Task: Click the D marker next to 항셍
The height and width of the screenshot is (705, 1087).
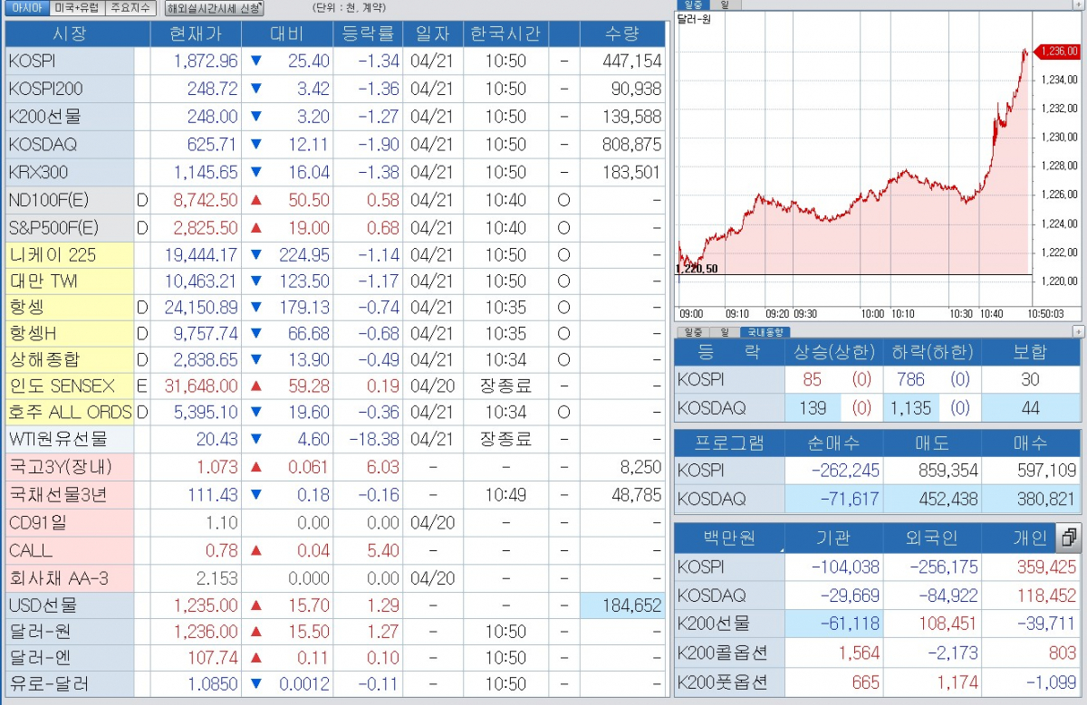Action: point(141,308)
